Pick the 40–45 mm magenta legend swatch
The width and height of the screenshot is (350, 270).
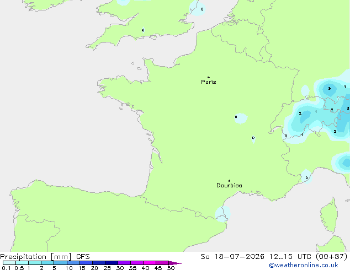click(150, 263)
